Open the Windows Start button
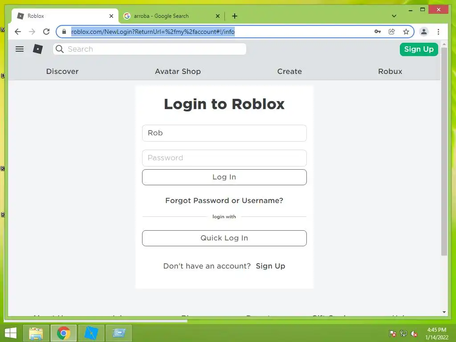The width and height of the screenshot is (456, 342). 11,333
